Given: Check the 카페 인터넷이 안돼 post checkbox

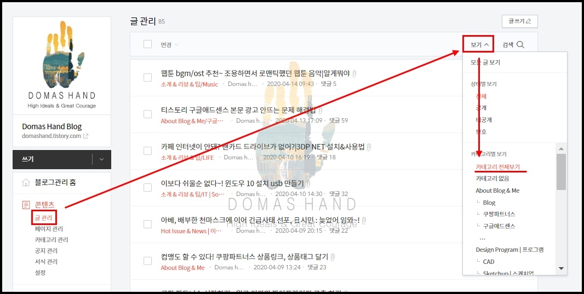Looking at the screenshot, I should [x=147, y=151].
